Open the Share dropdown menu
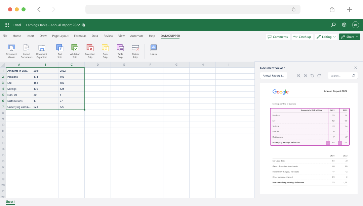This screenshot has width=363, height=206. 350,37
